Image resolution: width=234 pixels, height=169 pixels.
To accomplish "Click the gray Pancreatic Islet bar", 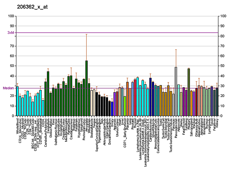I will [176, 92].
